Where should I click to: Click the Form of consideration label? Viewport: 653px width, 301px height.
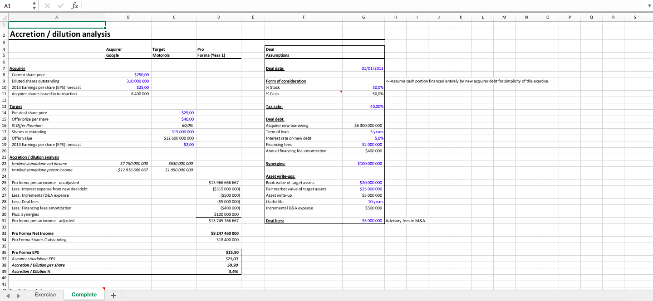(286, 81)
